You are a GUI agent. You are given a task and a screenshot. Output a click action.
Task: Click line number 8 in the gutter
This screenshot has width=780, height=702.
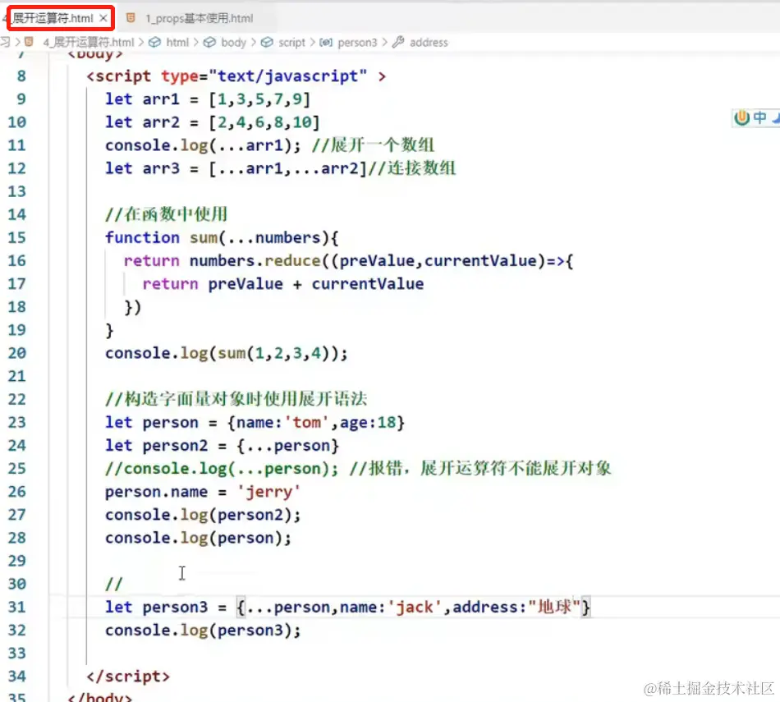(x=21, y=76)
